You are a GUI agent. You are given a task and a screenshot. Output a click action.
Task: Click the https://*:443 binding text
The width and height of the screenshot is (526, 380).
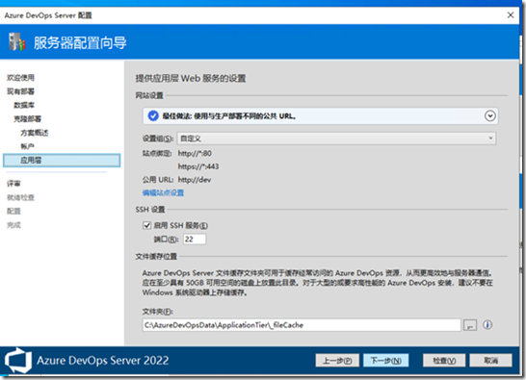[198, 166]
